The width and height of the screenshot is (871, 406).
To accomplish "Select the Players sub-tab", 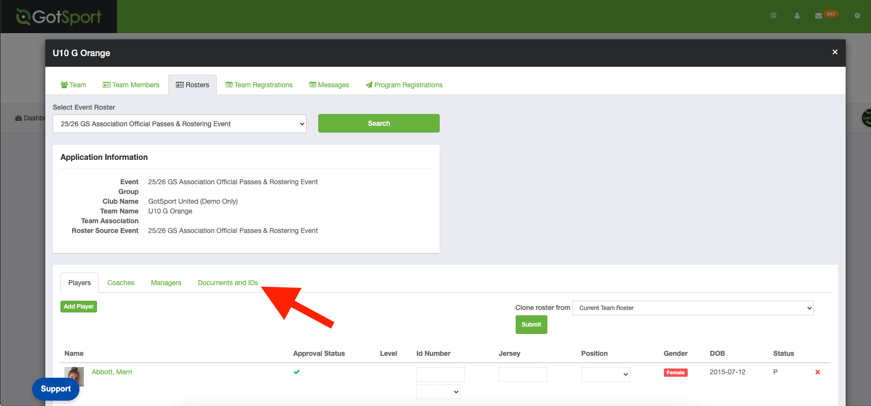I will 79,283.
